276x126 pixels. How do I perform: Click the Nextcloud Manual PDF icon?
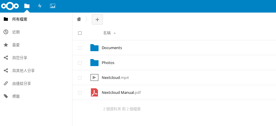(94, 92)
